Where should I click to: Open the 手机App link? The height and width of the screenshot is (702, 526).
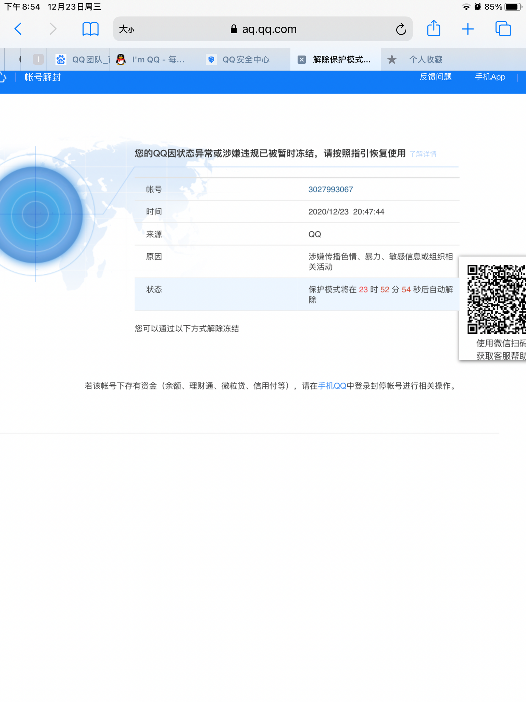[490, 77]
